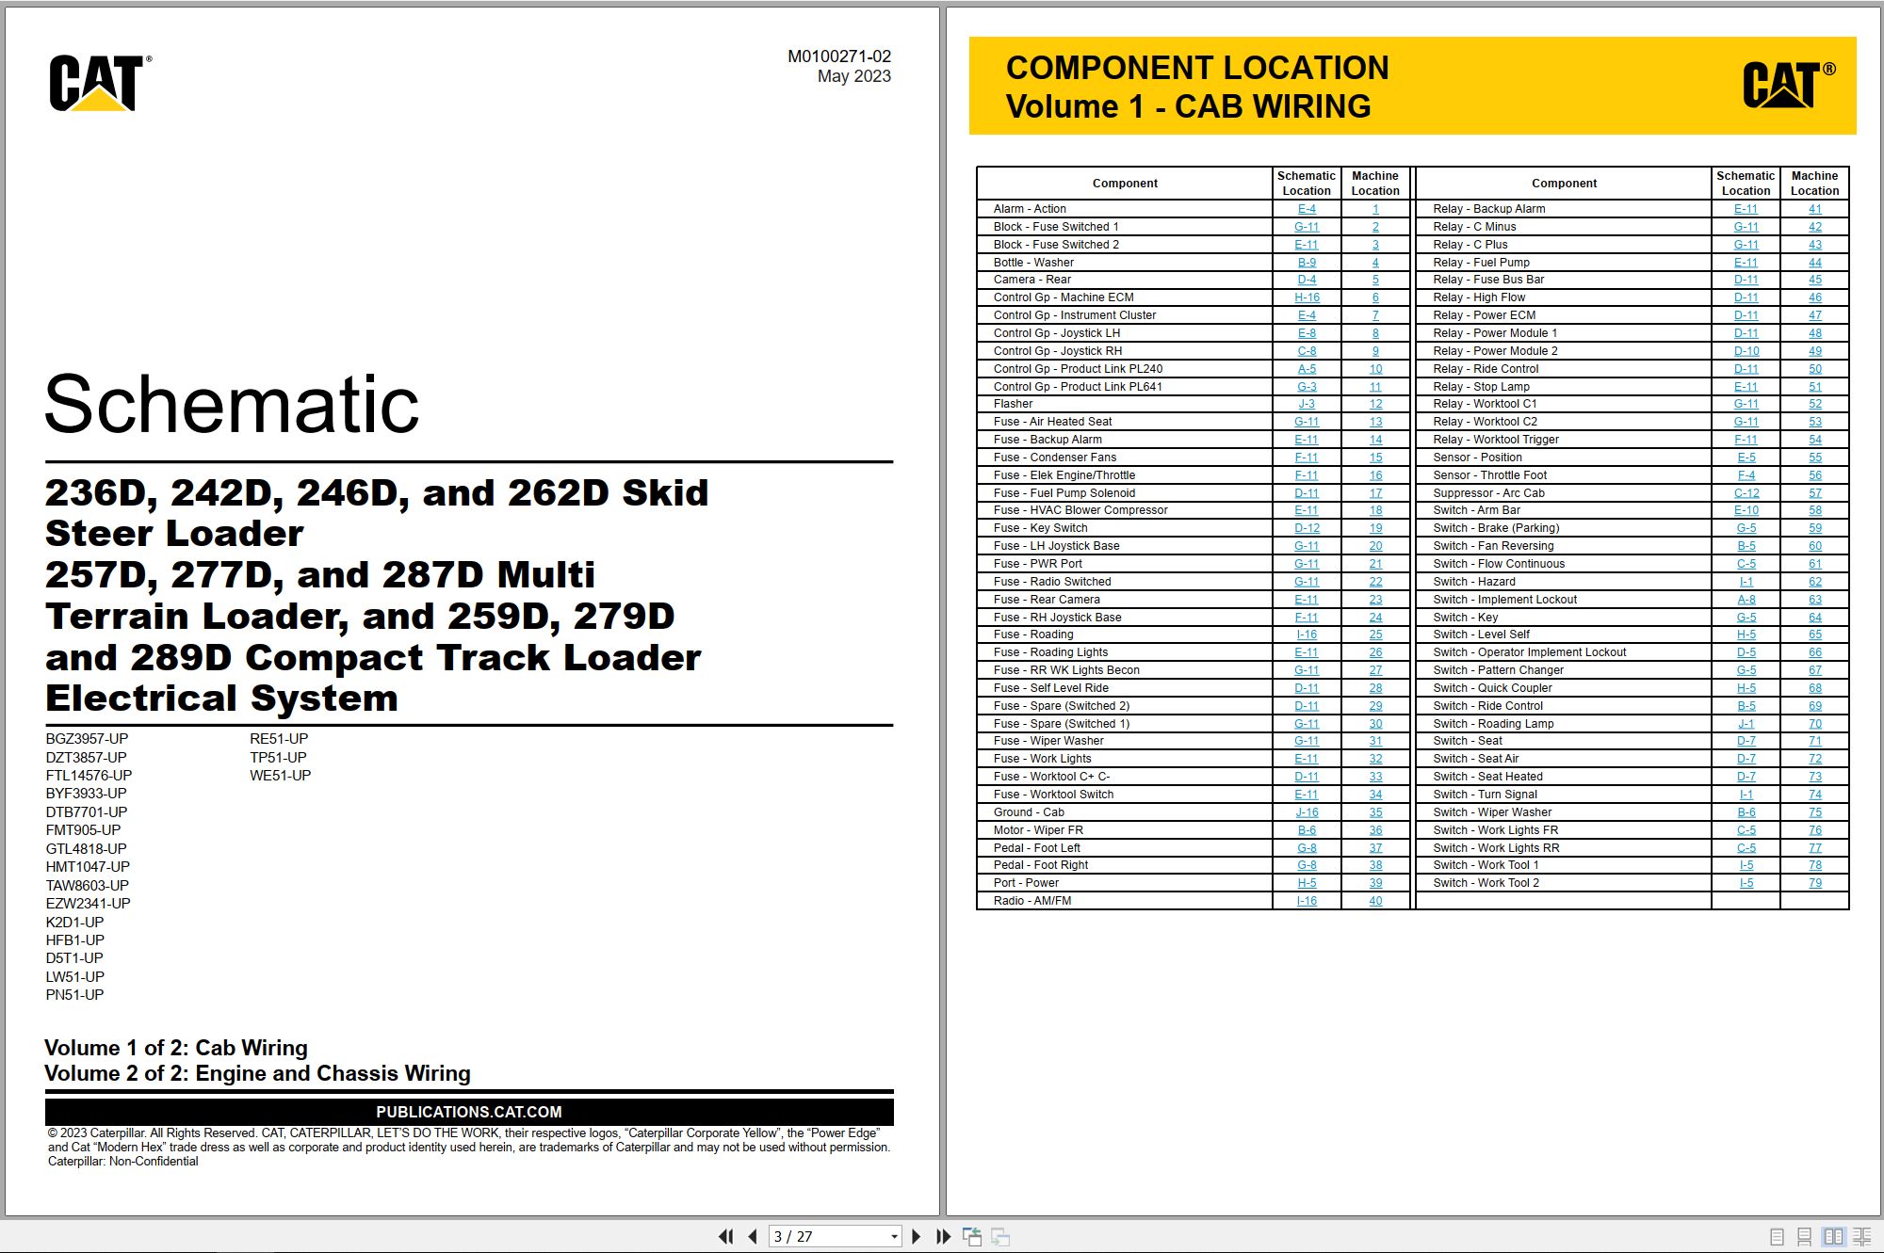The image size is (1884, 1253).
Task: Open machine location link 25 for Fuse - Roading
Action: 1375,635
